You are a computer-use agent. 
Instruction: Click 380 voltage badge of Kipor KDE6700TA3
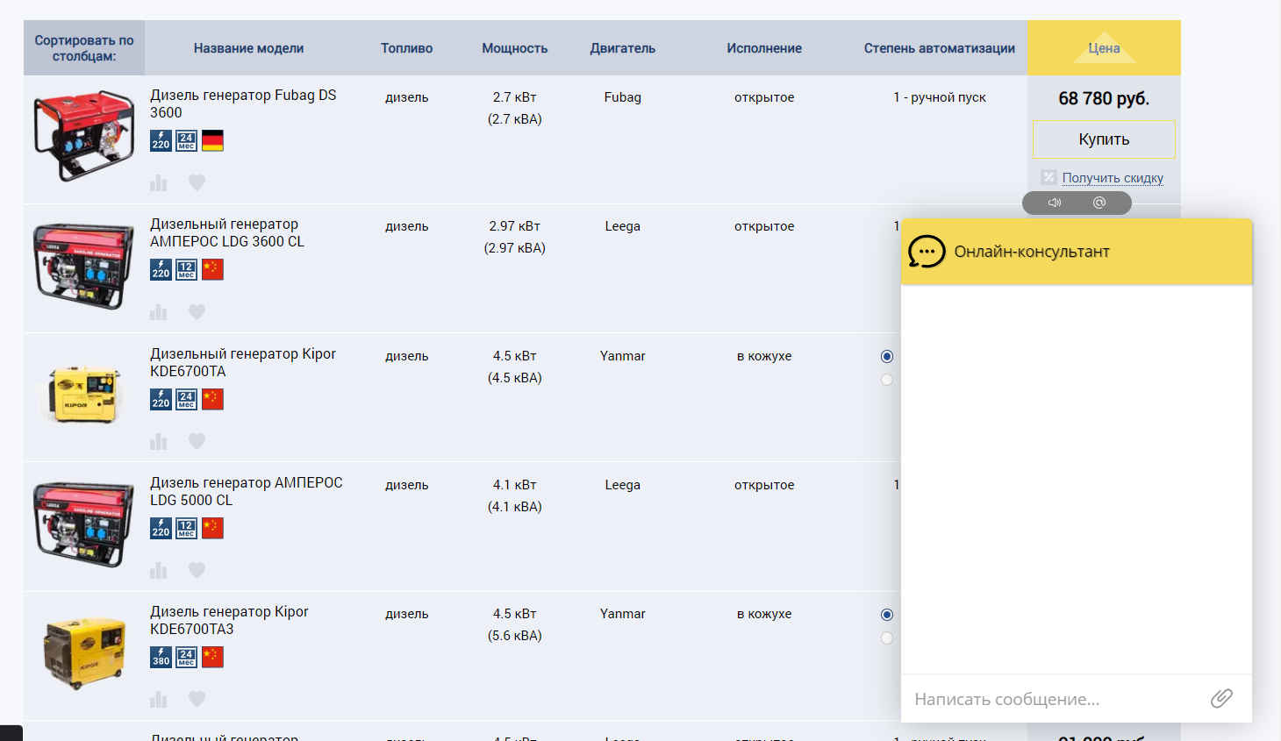161,657
